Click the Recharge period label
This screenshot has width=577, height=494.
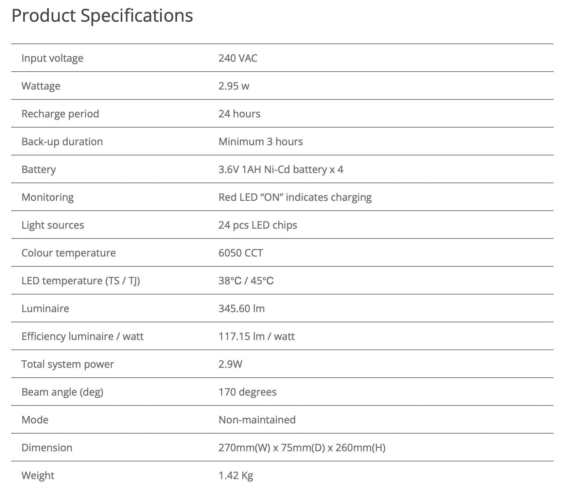point(60,114)
